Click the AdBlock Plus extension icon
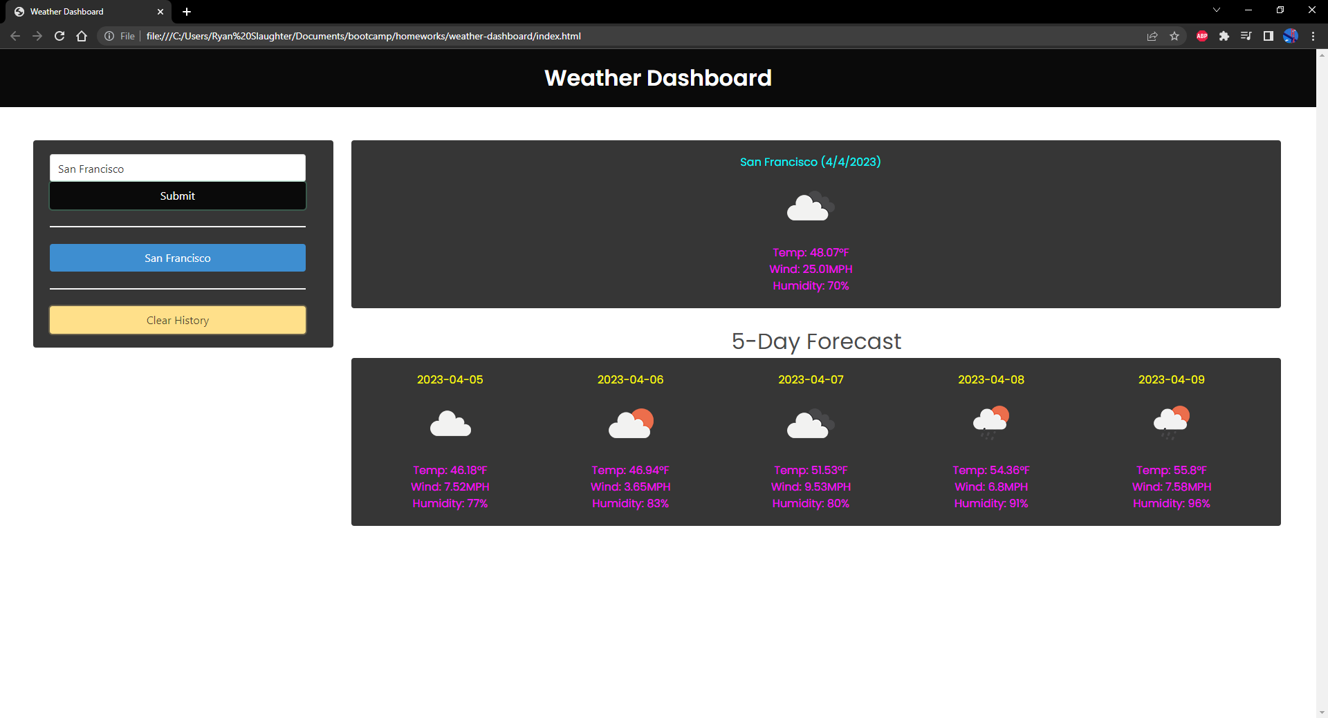Screen dimensions: 1328x718 pos(1201,36)
